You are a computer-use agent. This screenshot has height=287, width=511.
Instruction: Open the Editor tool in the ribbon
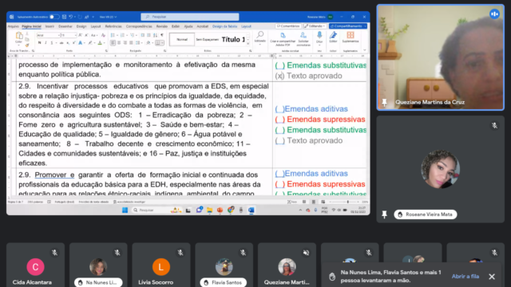[x=333, y=37]
